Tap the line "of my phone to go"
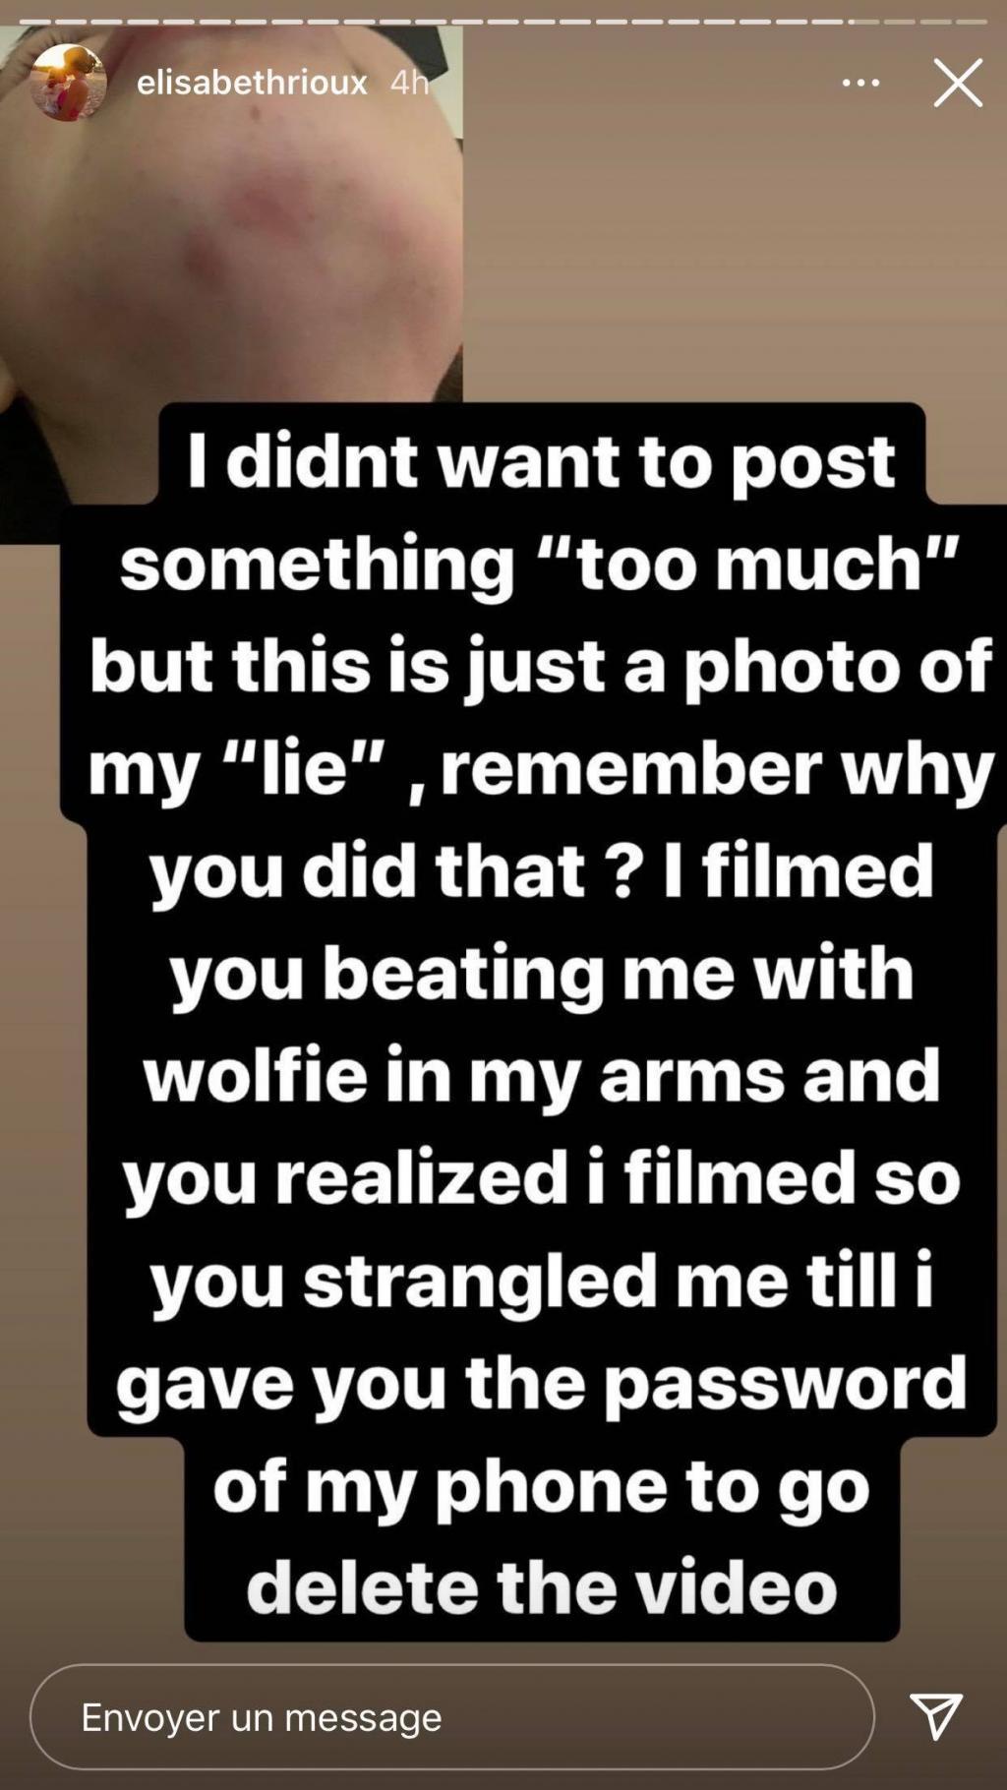1007x1790 pixels. (x=542, y=1485)
